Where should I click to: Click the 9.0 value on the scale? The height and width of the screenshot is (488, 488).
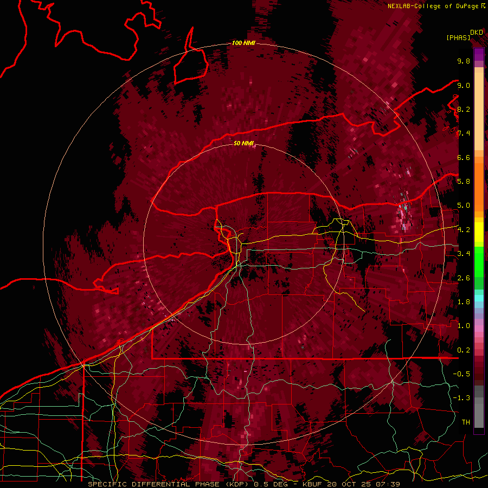pyautogui.click(x=464, y=85)
